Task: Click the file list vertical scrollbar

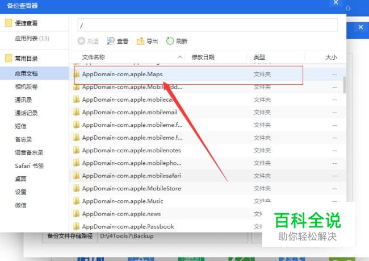Action: [344, 85]
